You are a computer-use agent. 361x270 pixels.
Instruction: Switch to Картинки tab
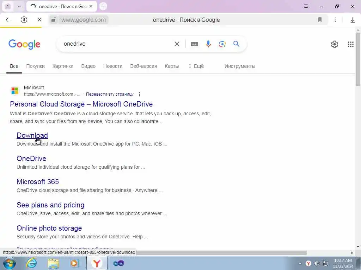pos(63,66)
